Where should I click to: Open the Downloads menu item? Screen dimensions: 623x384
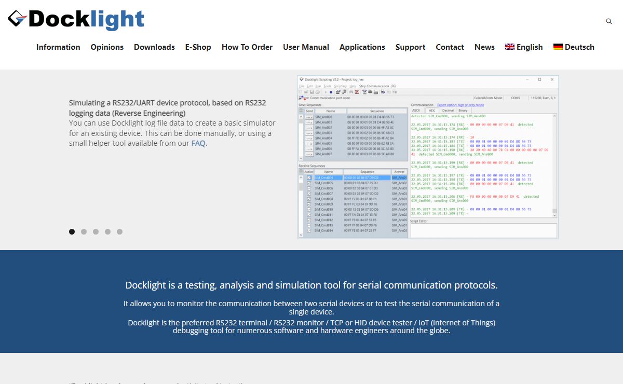[x=154, y=47]
